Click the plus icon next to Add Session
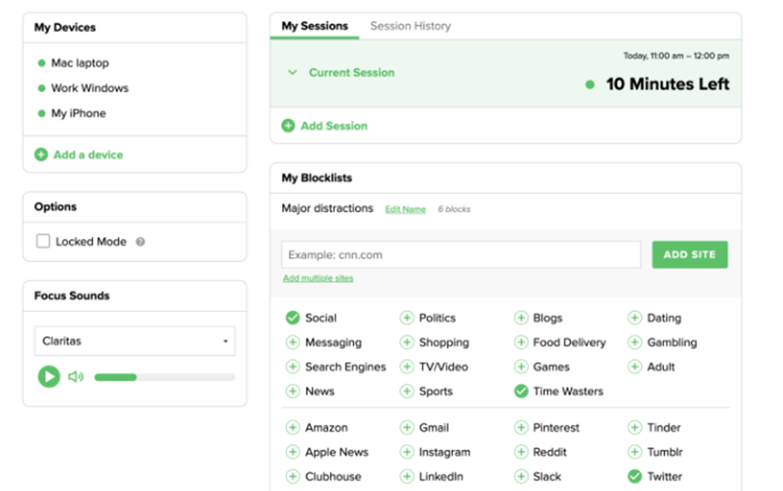 288,126
